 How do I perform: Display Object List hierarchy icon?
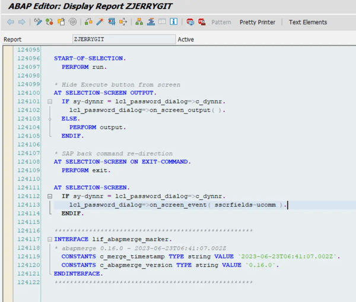139,22
